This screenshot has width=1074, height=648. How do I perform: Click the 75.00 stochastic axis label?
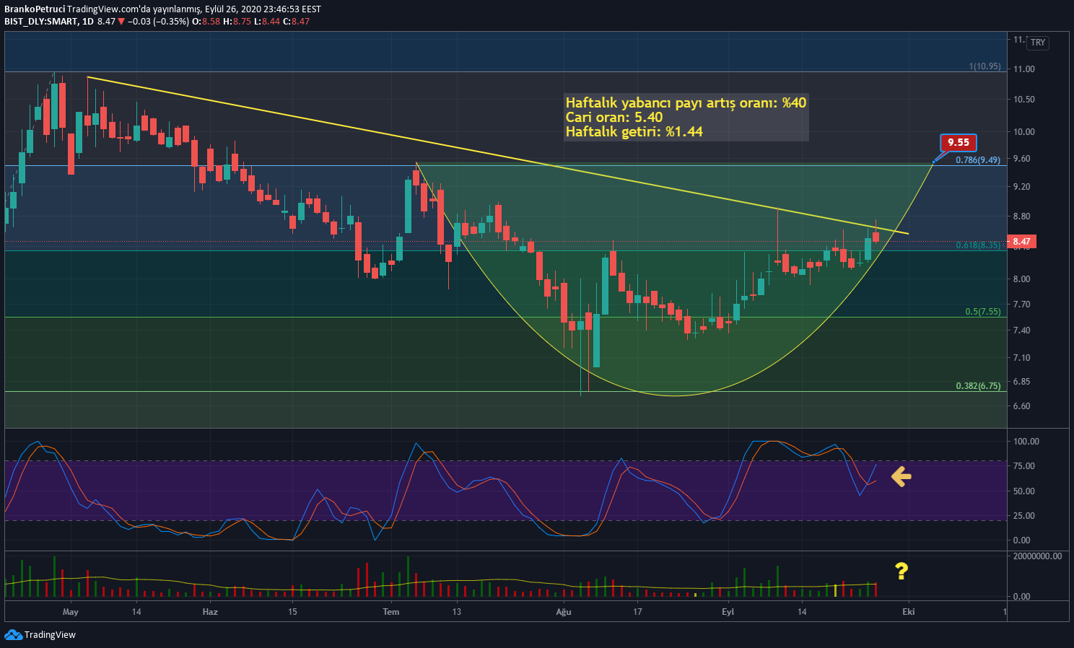click(x=1024, y=466)
